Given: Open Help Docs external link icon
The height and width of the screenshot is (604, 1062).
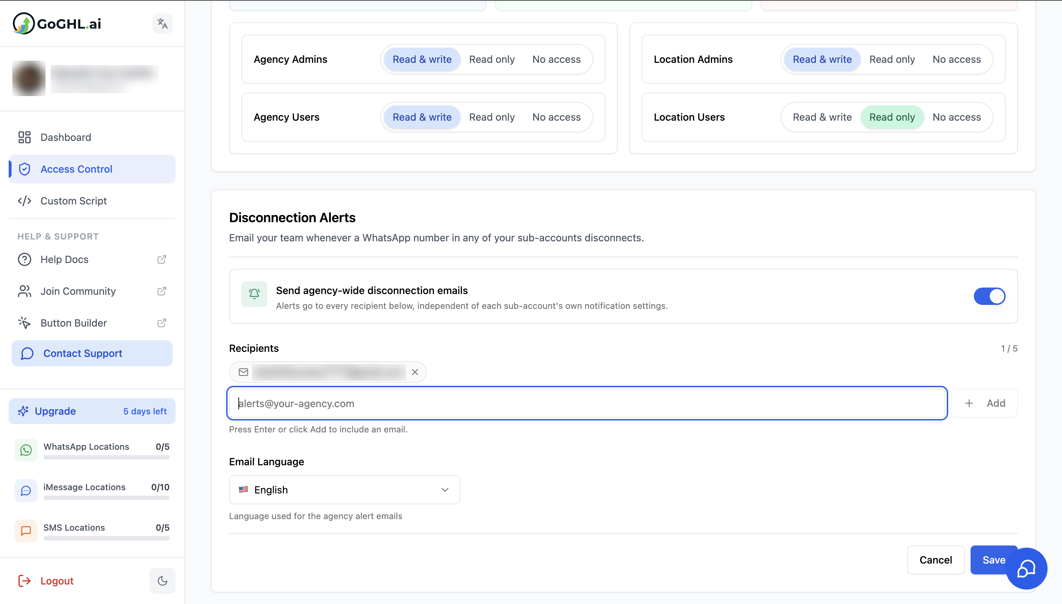Looking at the screenshot, I should [x=162, y=259].
